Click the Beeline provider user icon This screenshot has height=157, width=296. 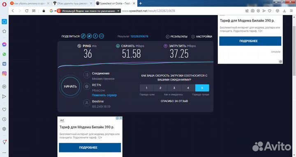(x=87, y=103)
